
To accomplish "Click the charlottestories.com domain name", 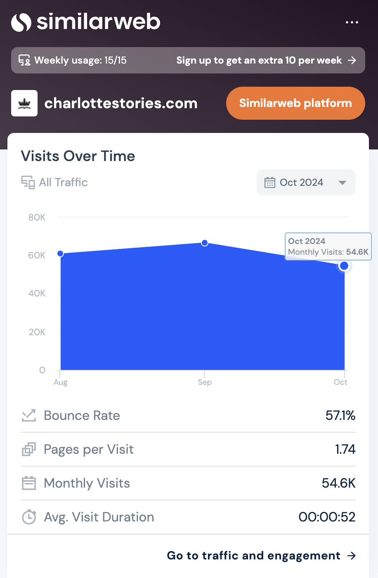I will (x=121, y=103).
